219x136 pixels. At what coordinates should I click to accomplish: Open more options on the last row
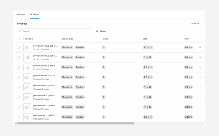[200, 117]
